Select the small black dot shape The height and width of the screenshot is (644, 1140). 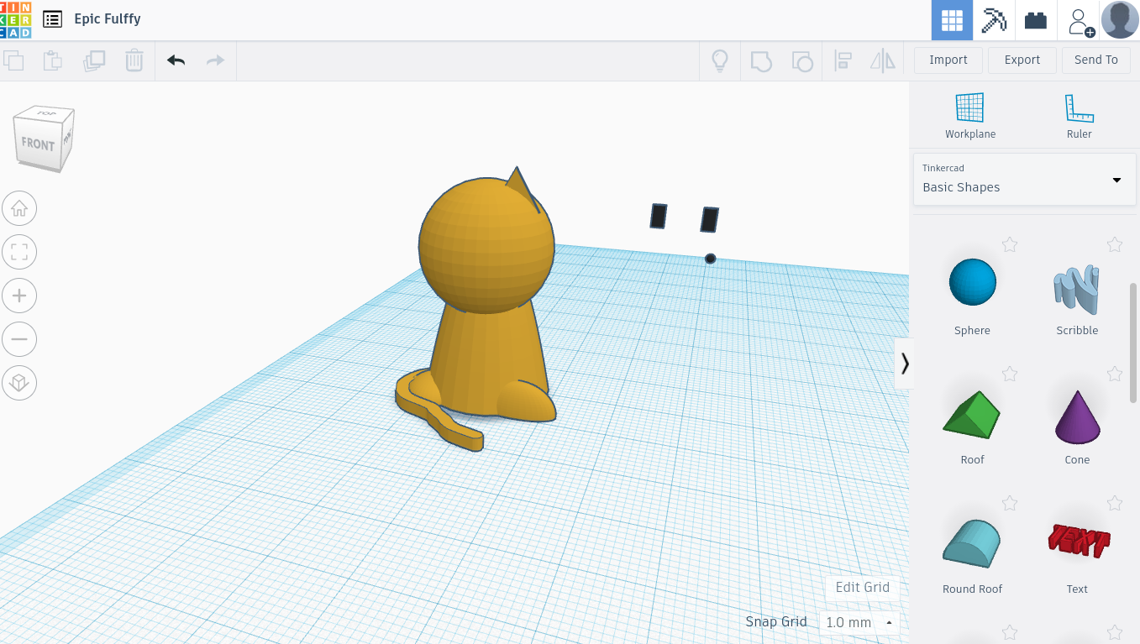[x=710, y=259]
